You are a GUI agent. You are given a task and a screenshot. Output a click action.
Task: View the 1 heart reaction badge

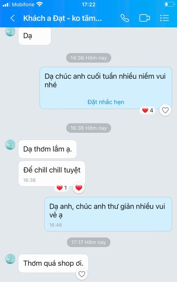tap(62, 188)
